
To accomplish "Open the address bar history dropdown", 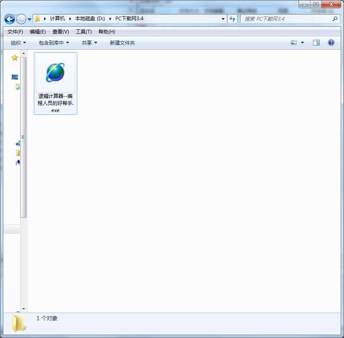I will tap(223, 19).
